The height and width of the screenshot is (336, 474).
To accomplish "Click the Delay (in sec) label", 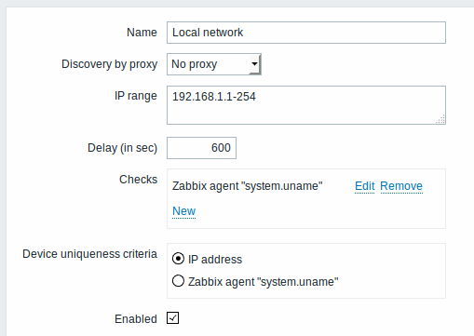I will [122, 148].
